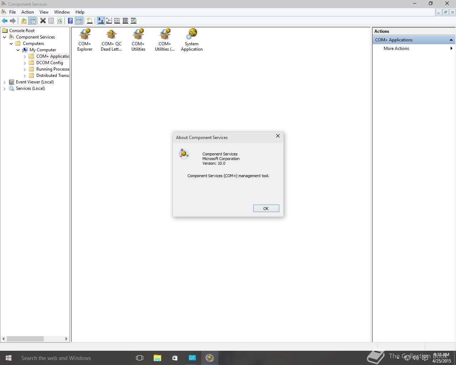
Task: Expand the Running Processes tree node
Action: coord(25,69)
